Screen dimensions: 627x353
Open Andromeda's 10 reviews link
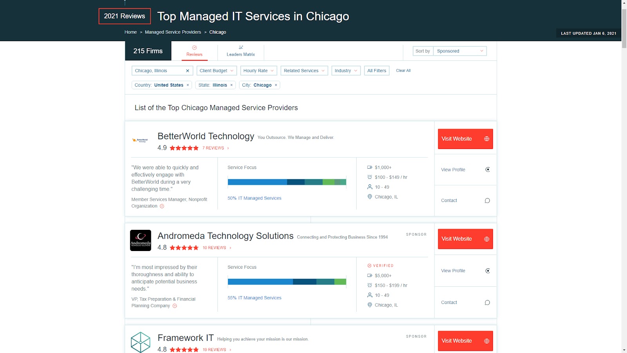click(x=217, y=248)
